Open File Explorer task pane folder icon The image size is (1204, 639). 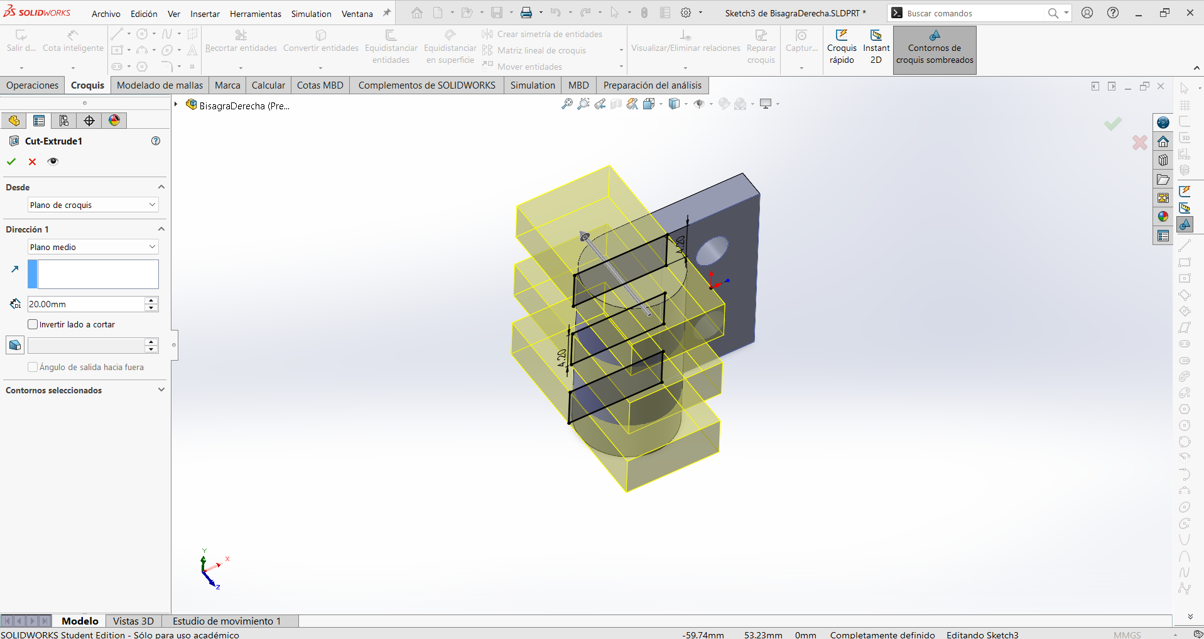[1163, 179]
